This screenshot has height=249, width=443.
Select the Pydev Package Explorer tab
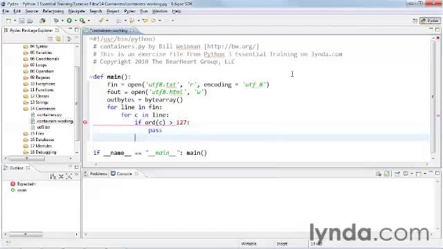(x=31, y=30)
